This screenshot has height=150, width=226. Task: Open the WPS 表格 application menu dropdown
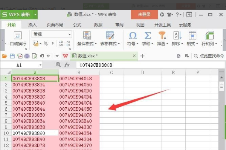click(35, 15)
